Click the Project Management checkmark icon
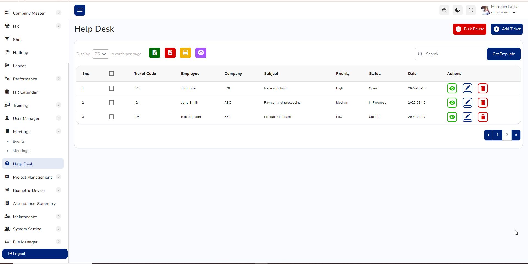 point(7,177)
